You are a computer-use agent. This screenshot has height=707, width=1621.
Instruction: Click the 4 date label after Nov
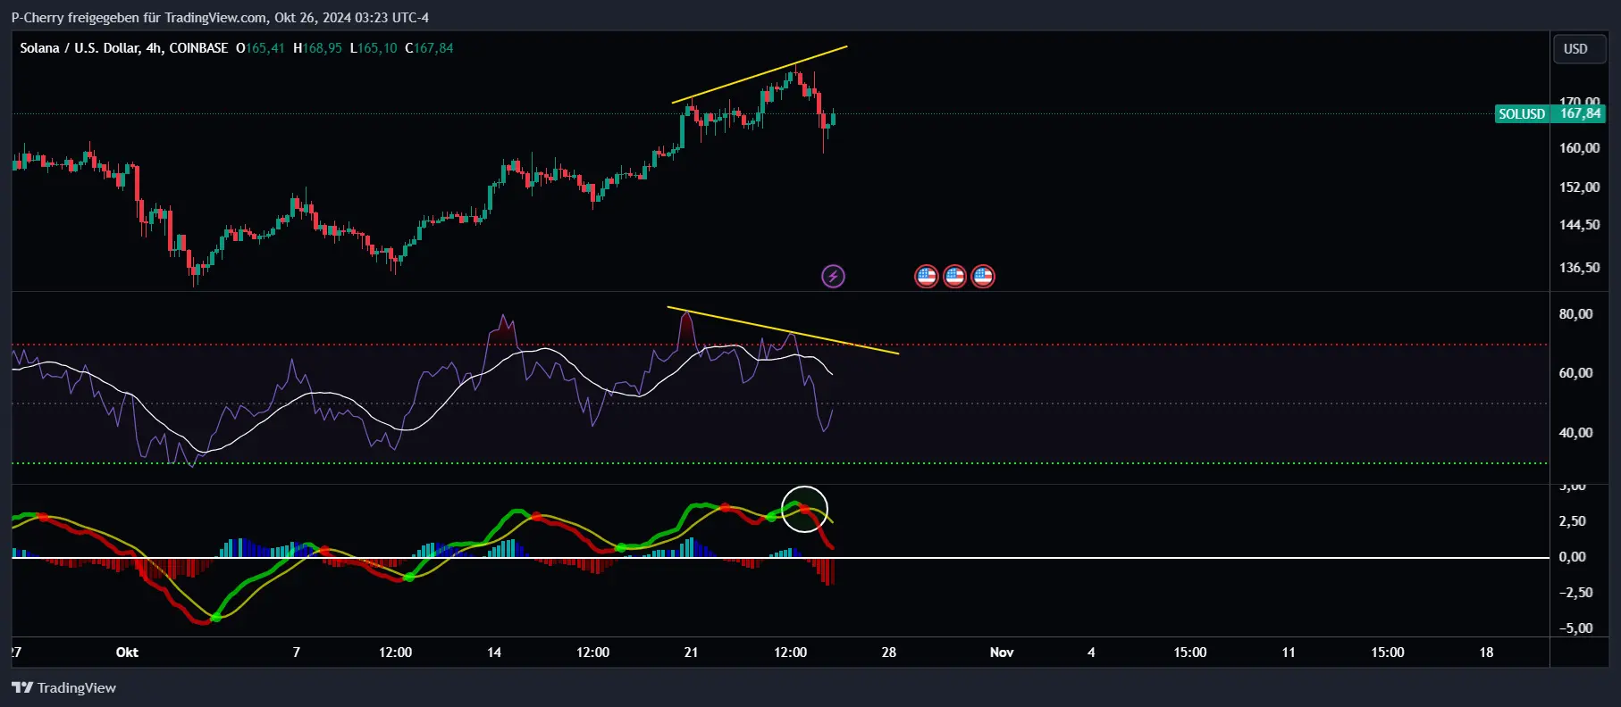[x=1091, y=653]
